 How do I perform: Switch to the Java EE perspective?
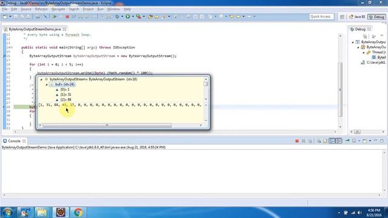(x=357, y=17)
